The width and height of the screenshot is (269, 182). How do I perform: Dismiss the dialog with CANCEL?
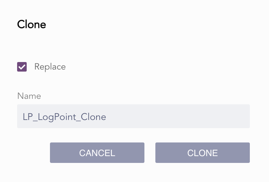tap(97, 153)
